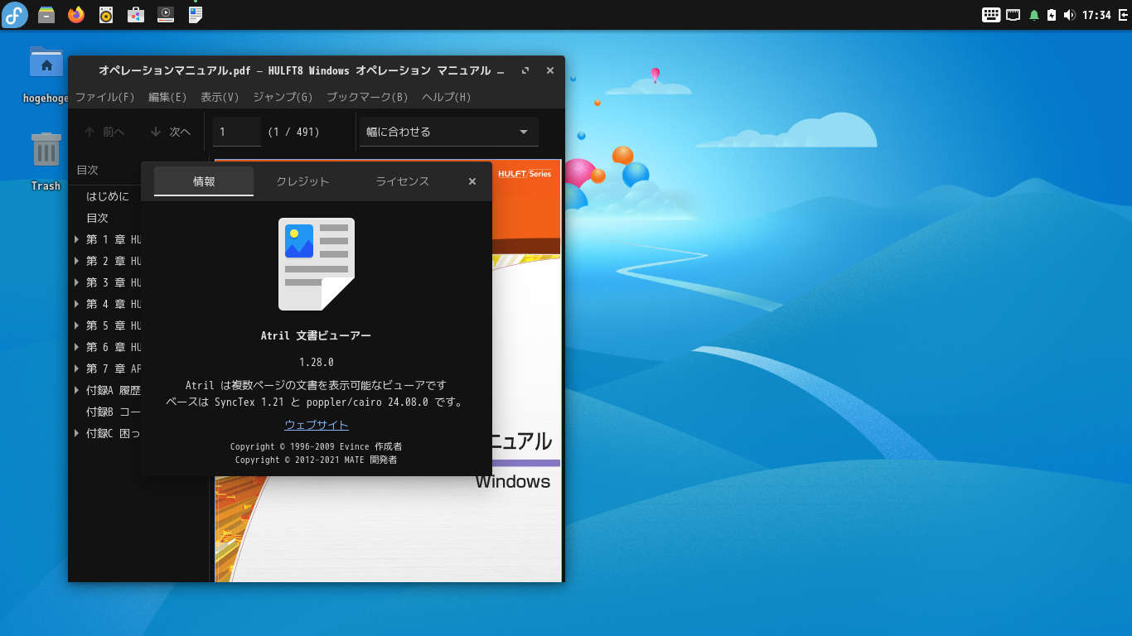Click the MATE 開発者 copyright line

tap(317, 460)
